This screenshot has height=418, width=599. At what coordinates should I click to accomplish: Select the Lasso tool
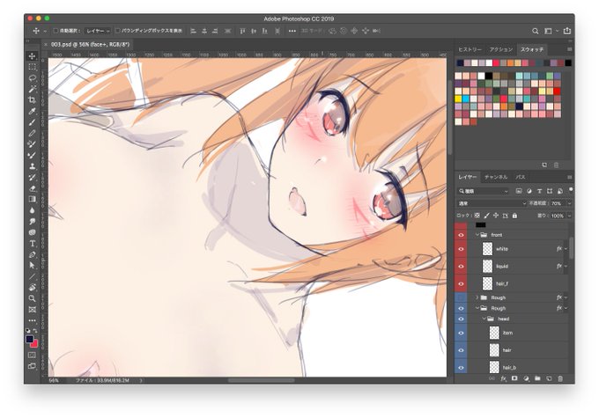32,78
